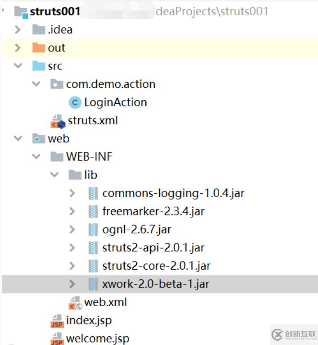Collapse the com.demo.action package
Viewport: 318px width, 345px height.
pyautogui.click(x=36, y=84)
